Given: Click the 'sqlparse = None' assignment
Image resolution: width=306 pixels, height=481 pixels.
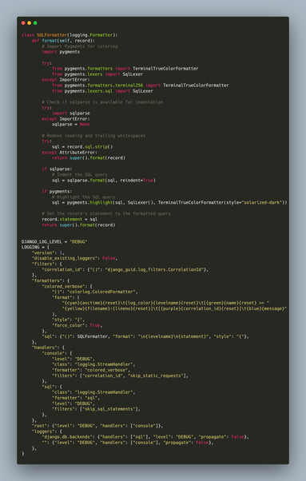Looking at the screenshot, I should click(x=71, y=124).
